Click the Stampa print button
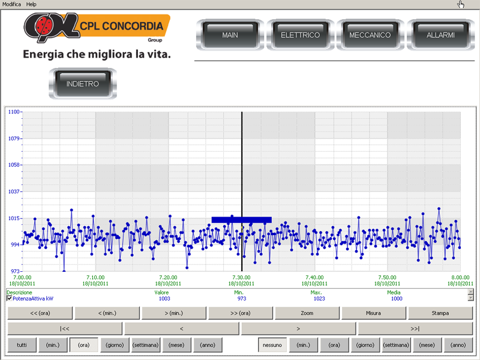 [x=440, y=313]
